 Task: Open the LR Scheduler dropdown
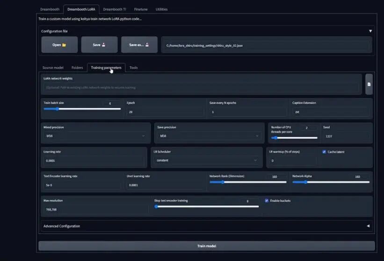(x=206, y=160)
